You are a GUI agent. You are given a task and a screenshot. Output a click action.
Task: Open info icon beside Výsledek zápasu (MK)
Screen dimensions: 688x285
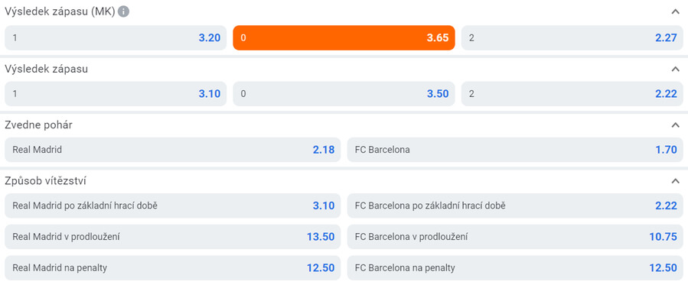(124, 11)
